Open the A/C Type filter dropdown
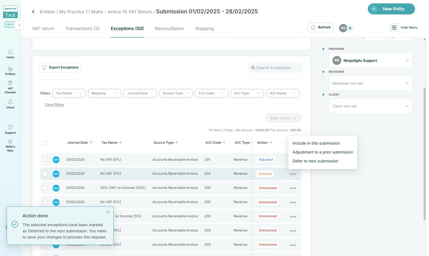Screen dimensions: 429x256 click(247, 93)
